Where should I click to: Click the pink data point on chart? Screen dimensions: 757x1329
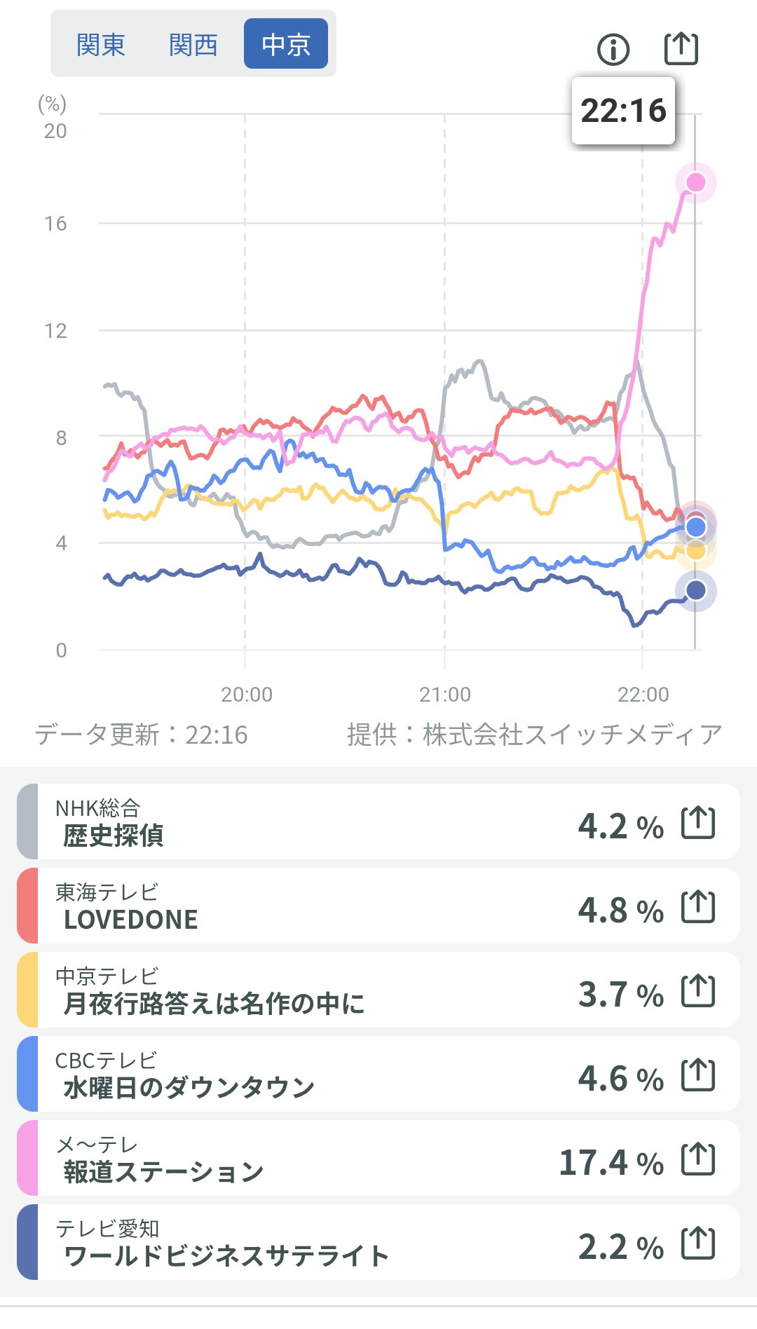pos(695,182)
